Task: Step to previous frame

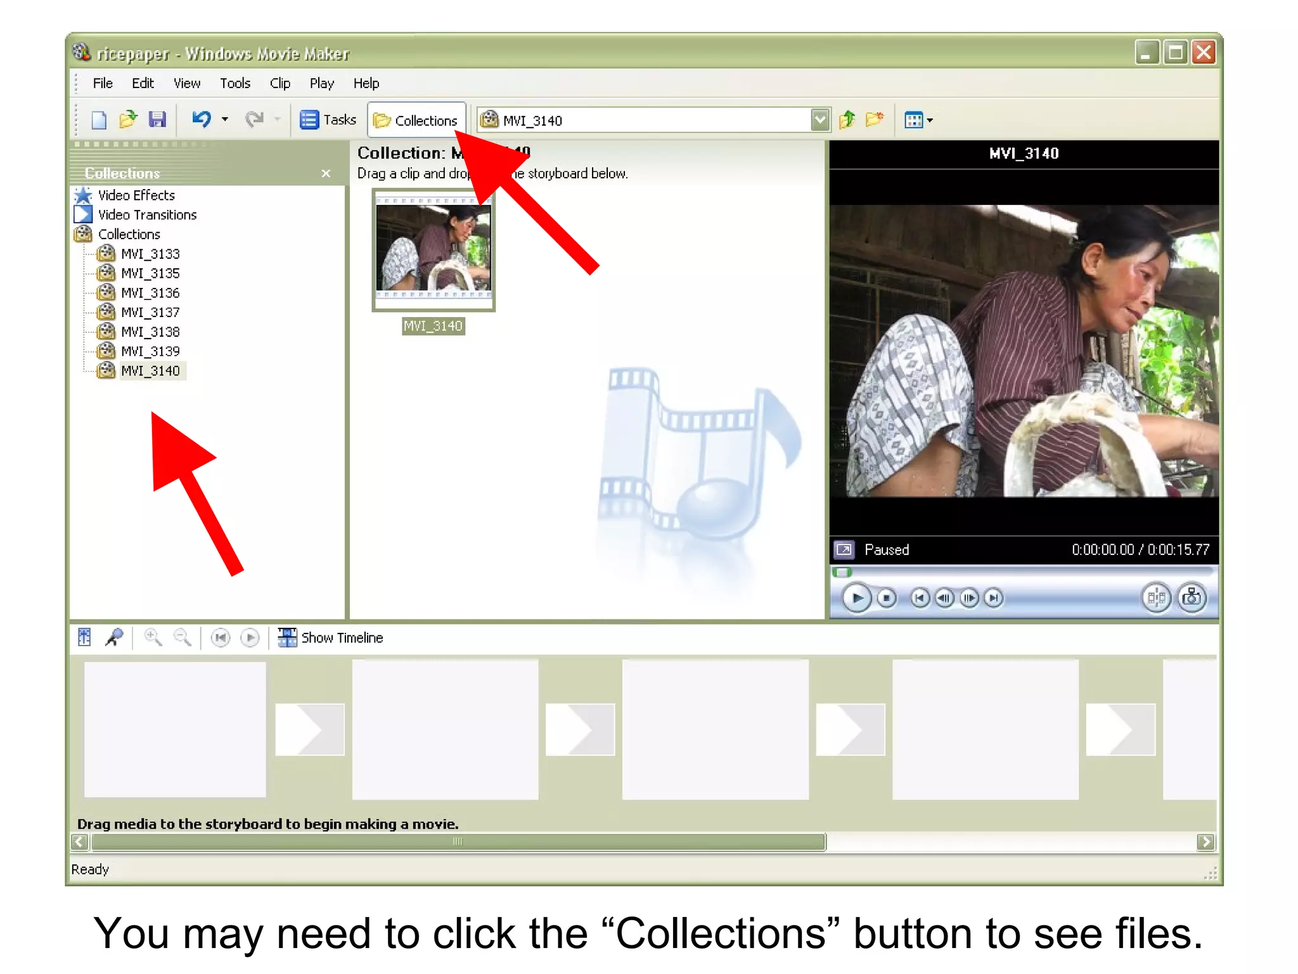Action: [x=944, y=598]
